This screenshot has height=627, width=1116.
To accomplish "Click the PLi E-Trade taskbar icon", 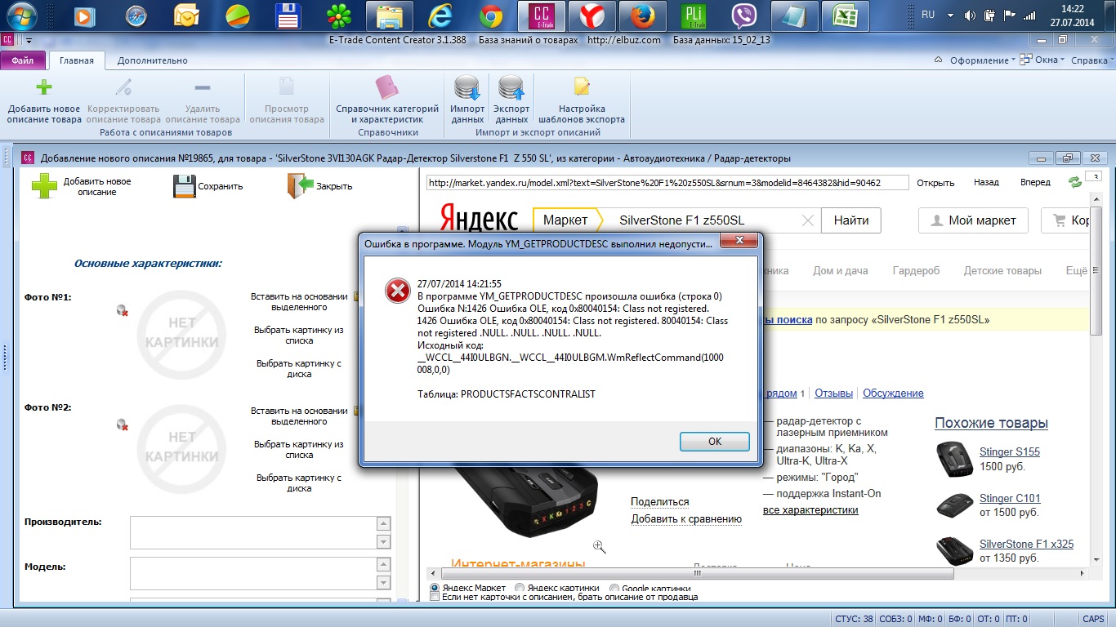I will click(694, 16).
